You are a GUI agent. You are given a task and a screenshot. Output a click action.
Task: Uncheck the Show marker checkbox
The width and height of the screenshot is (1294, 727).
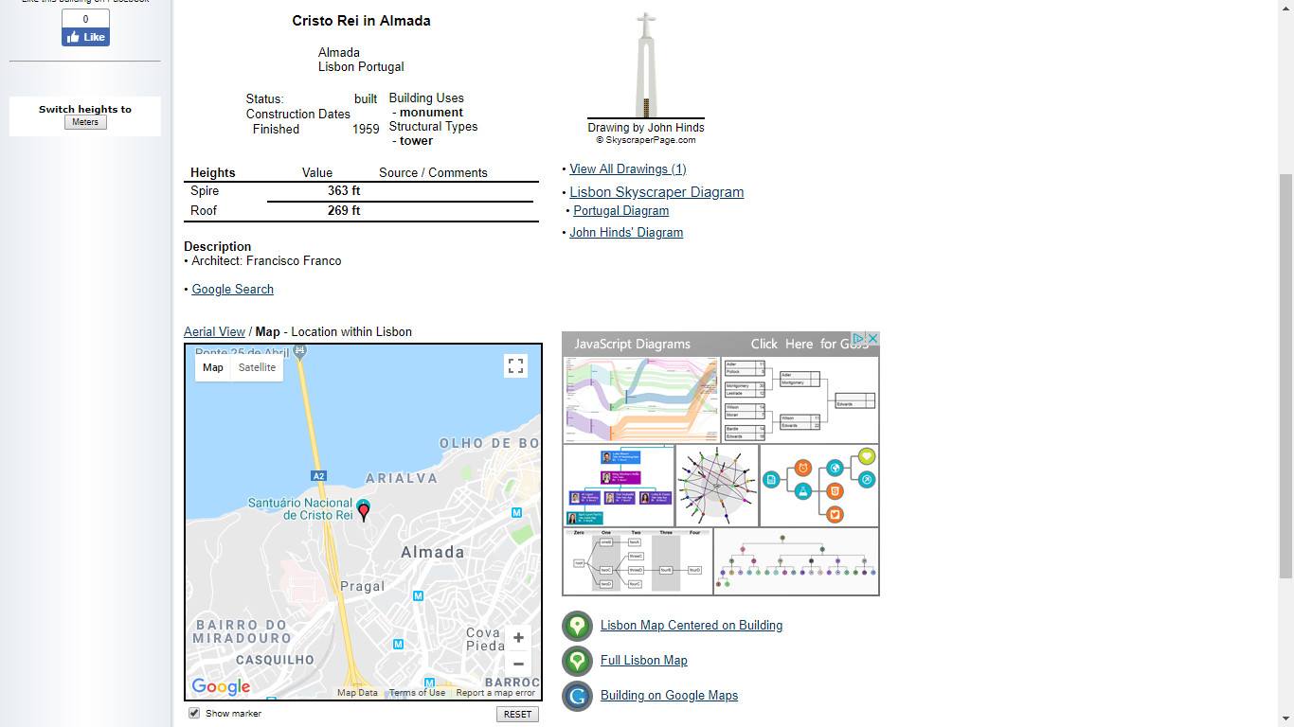pos(194,713)
